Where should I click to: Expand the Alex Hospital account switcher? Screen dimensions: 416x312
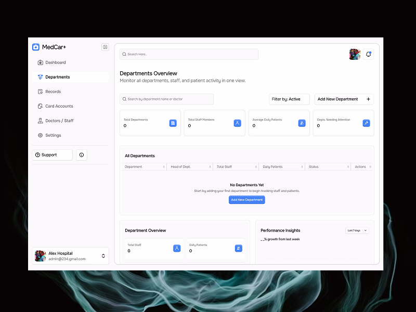click(x=103, y=256)
